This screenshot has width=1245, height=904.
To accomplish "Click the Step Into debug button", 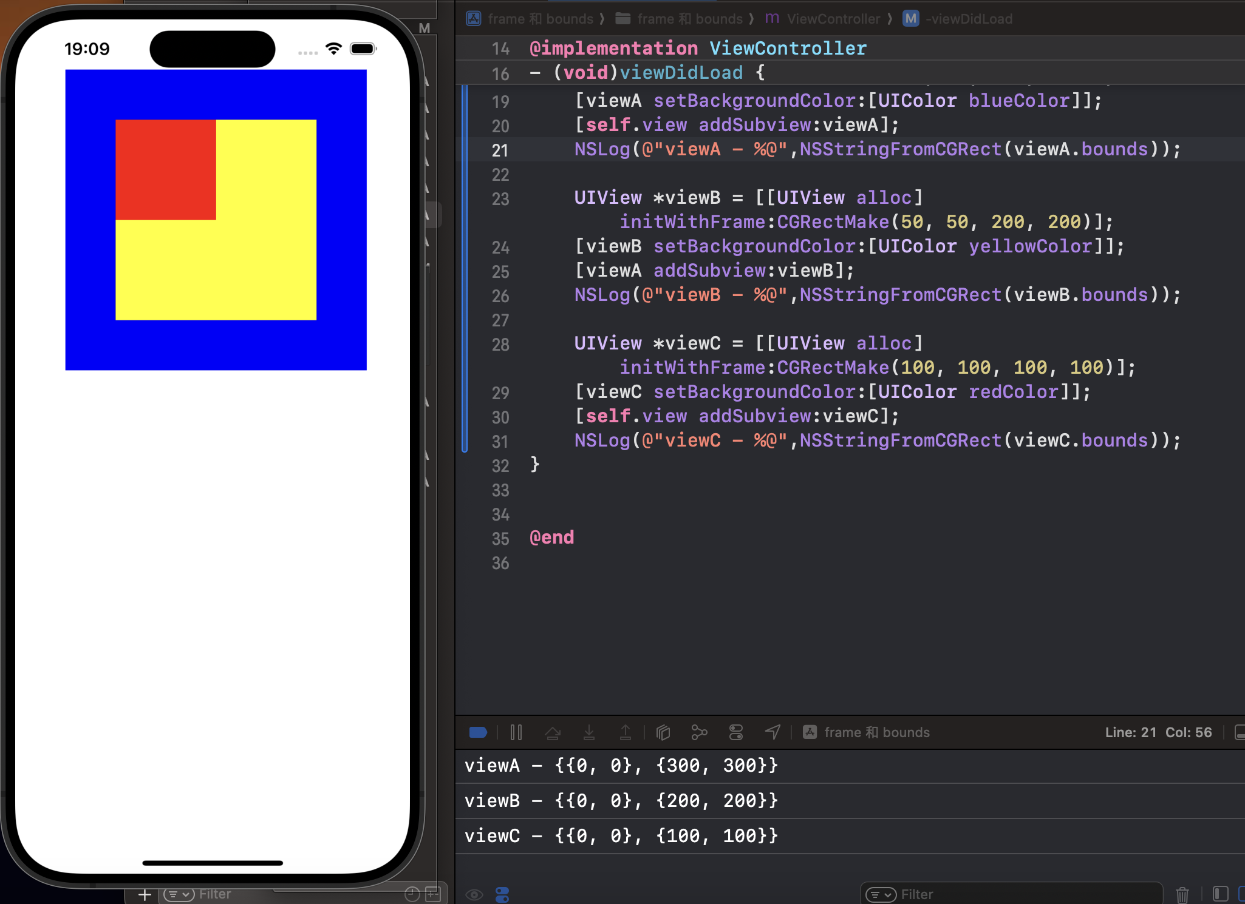I will 589,732.
